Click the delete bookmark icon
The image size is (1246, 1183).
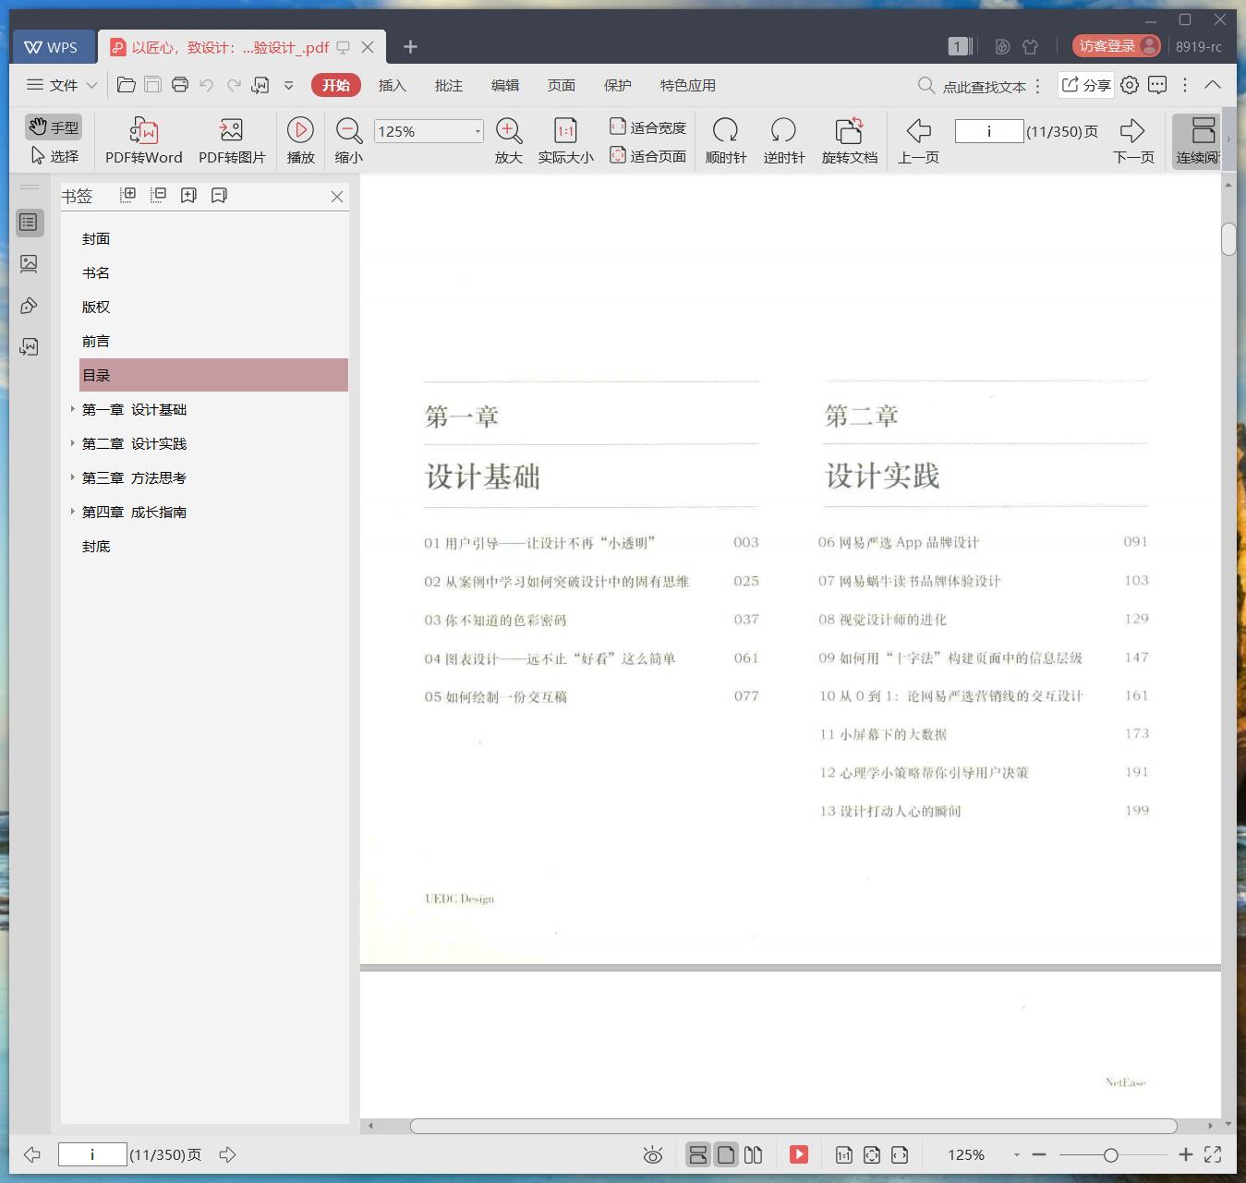click(219, 195)
